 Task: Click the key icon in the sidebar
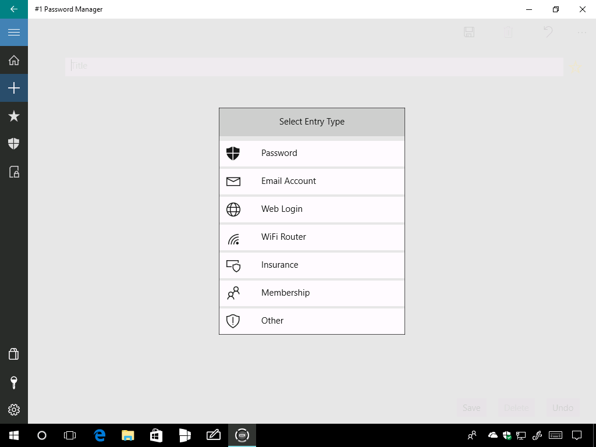14,382
